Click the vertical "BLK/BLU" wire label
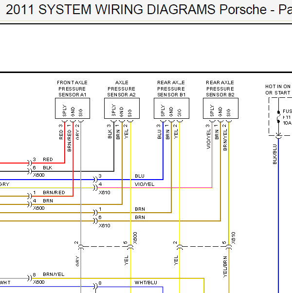 (274, 154)
